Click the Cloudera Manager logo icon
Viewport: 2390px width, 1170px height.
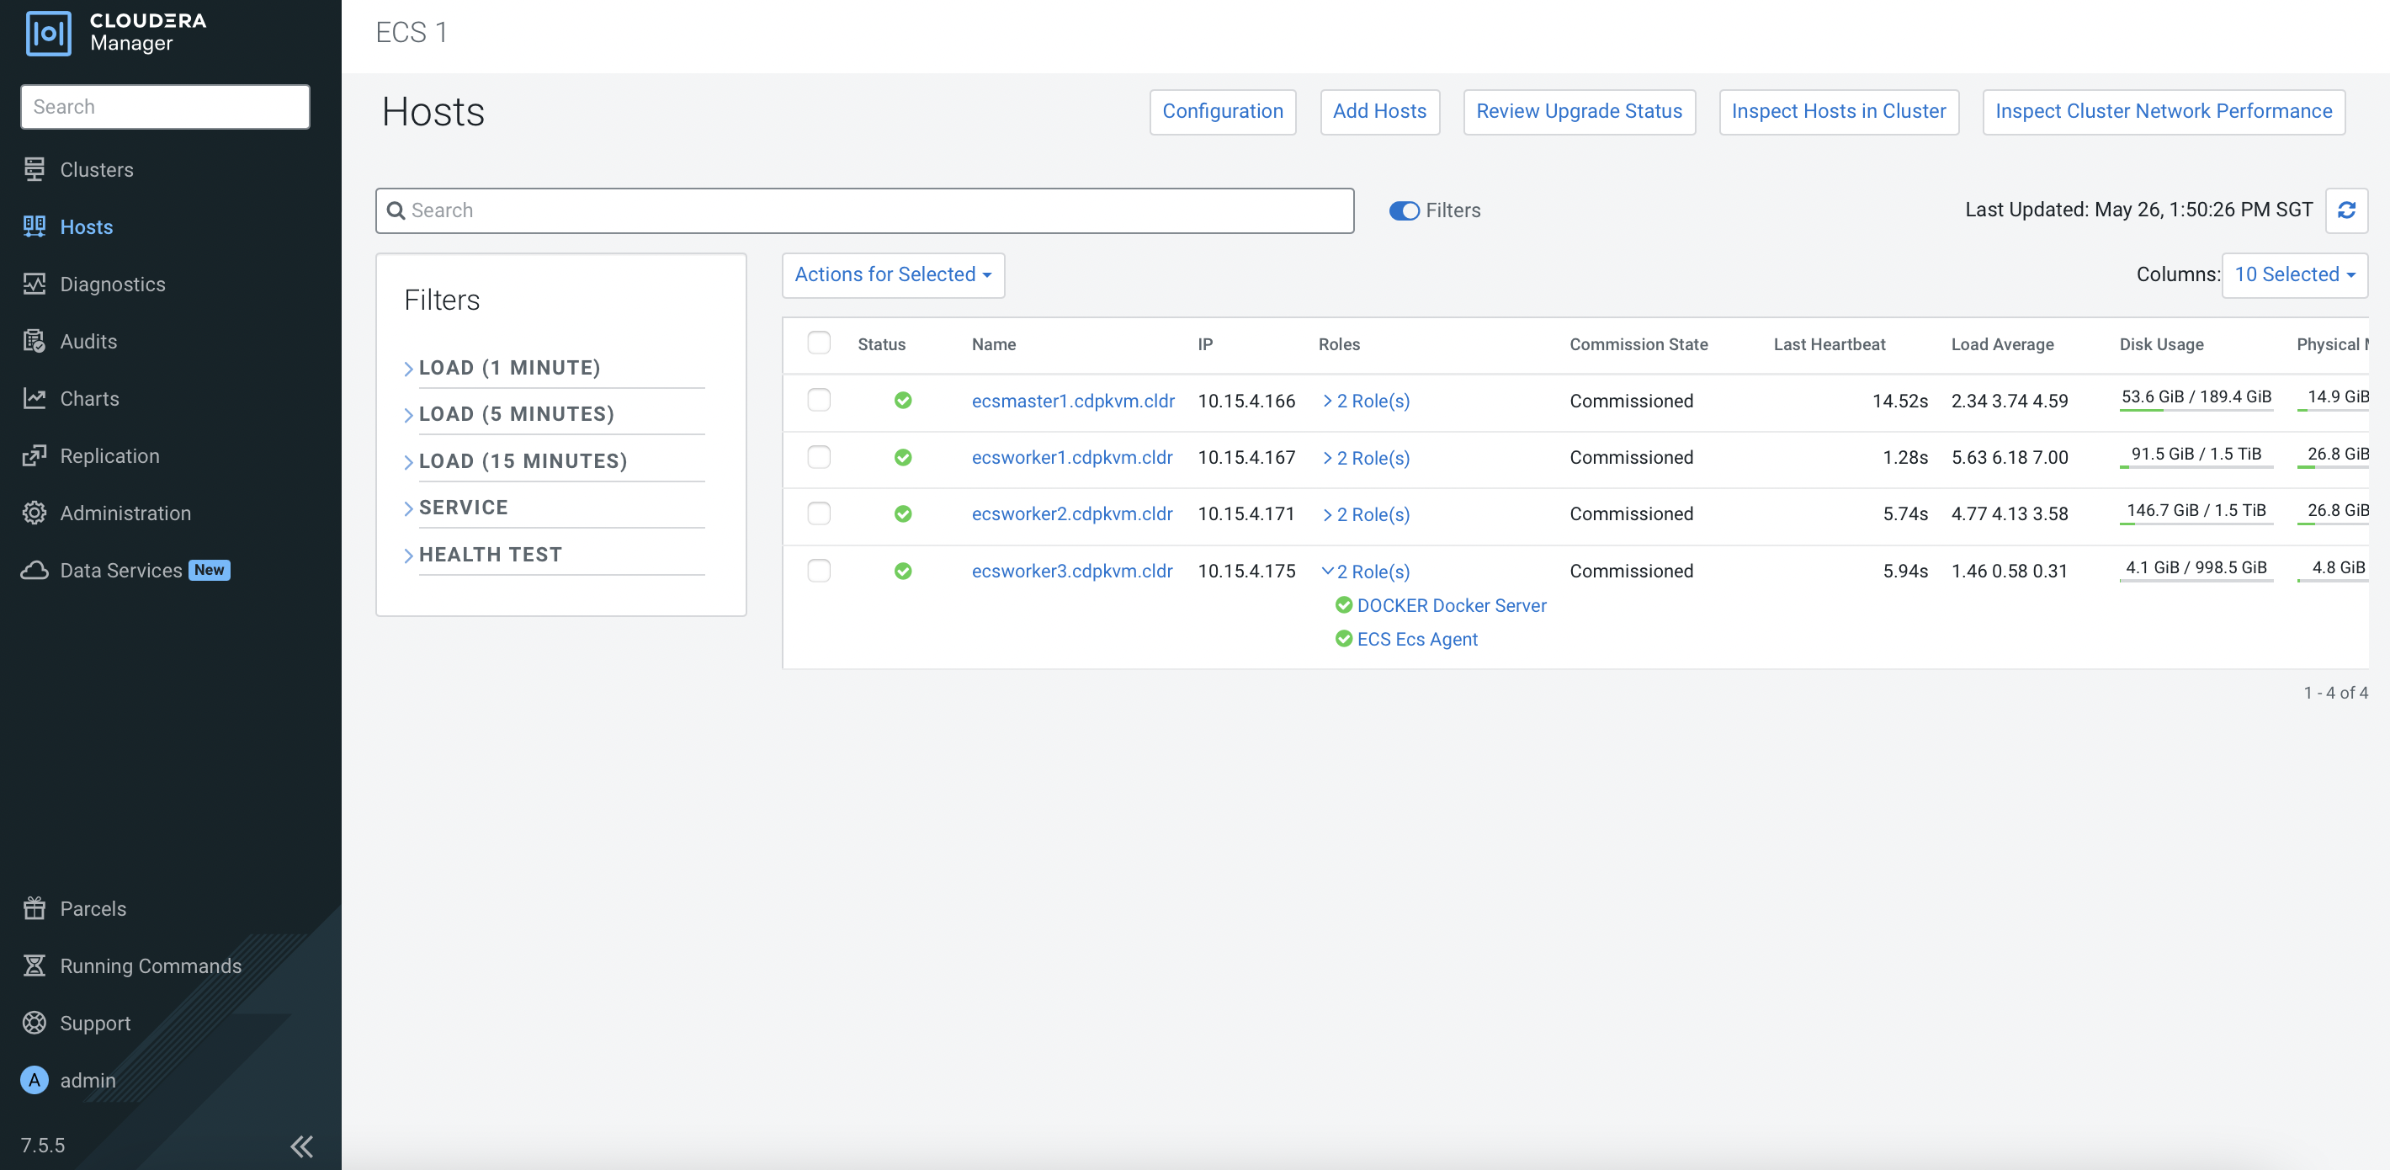click(x=48, y=34)
